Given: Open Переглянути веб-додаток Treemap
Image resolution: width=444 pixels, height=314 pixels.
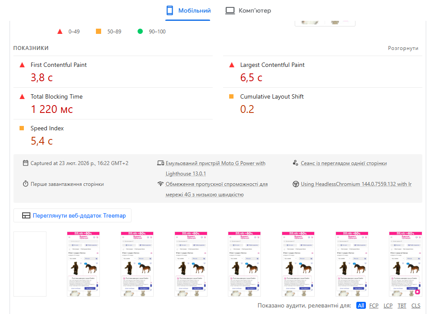Looking at the screenshot, I should (x=79, y=215).
